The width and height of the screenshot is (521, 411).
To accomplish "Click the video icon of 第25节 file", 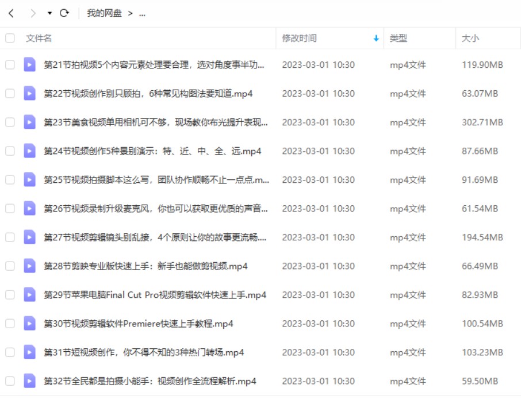I will [29, 180].
